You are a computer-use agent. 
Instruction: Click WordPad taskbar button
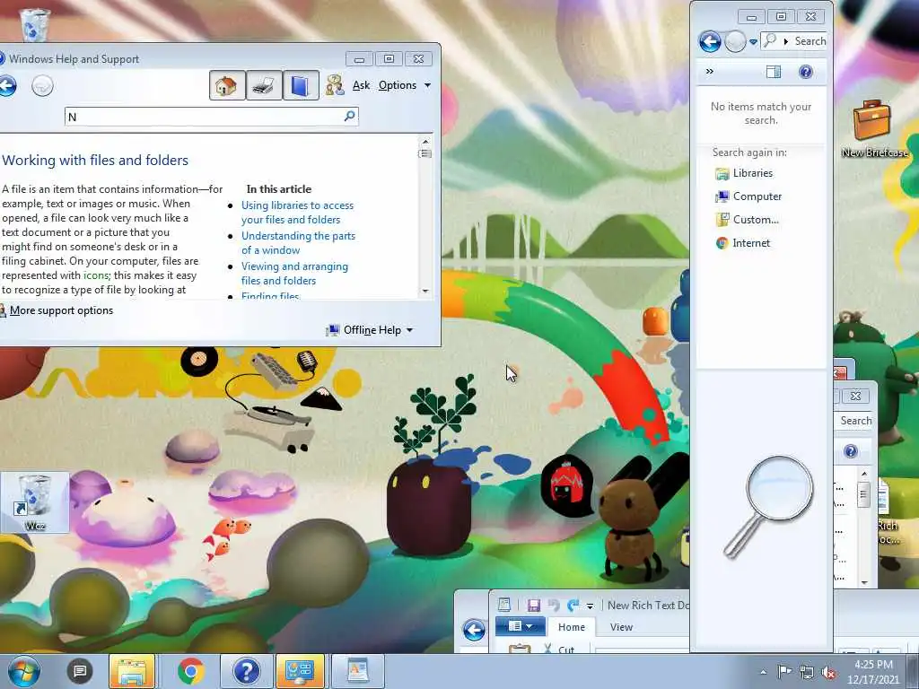point(357,671)
